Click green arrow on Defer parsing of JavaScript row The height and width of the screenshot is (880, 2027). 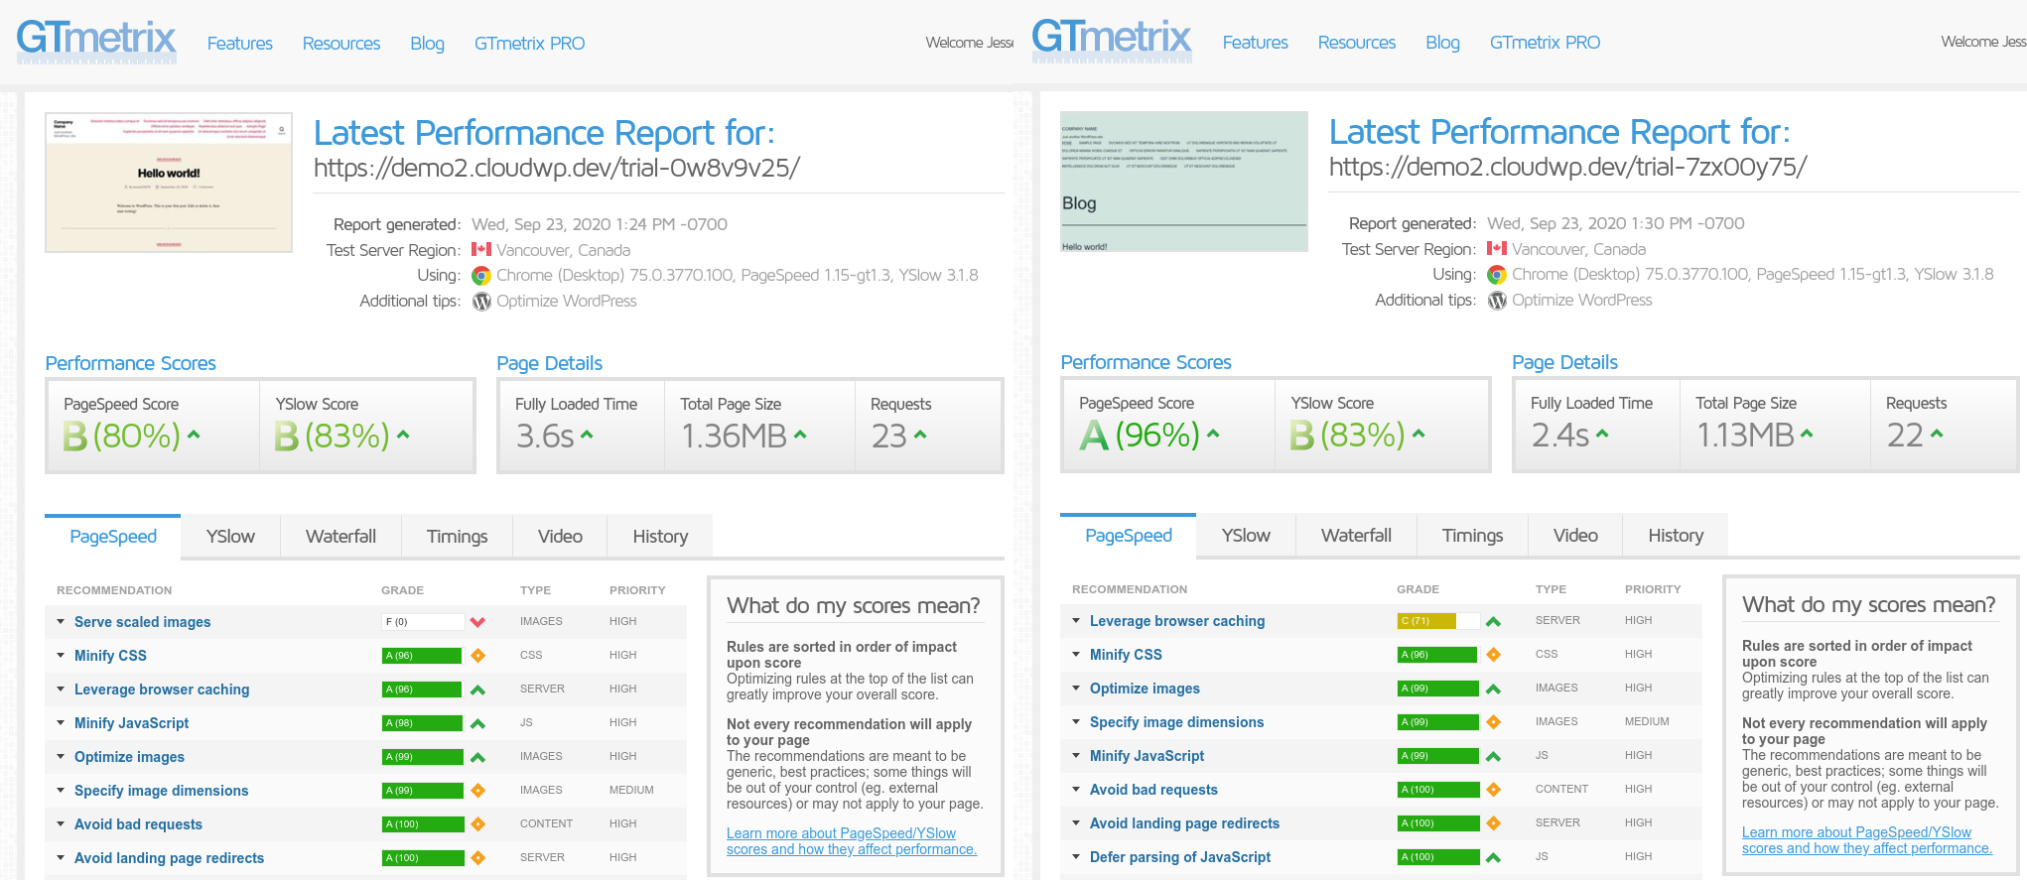point(1493,857)
